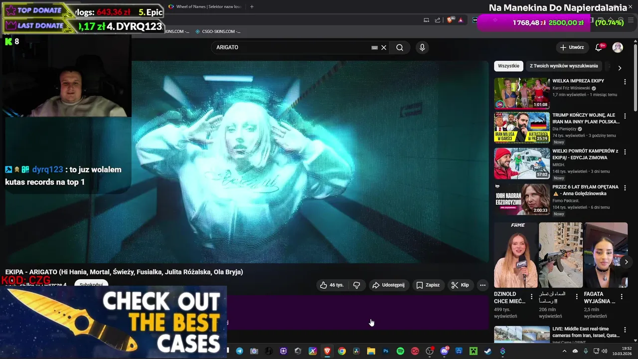Clear the ARIGATO search text
Image resolution: width=638 pixels, height=359 pixels.
point(384,47)
